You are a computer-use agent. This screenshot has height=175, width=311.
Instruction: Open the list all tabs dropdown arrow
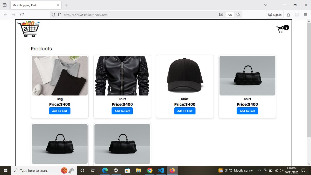(266, 5)
